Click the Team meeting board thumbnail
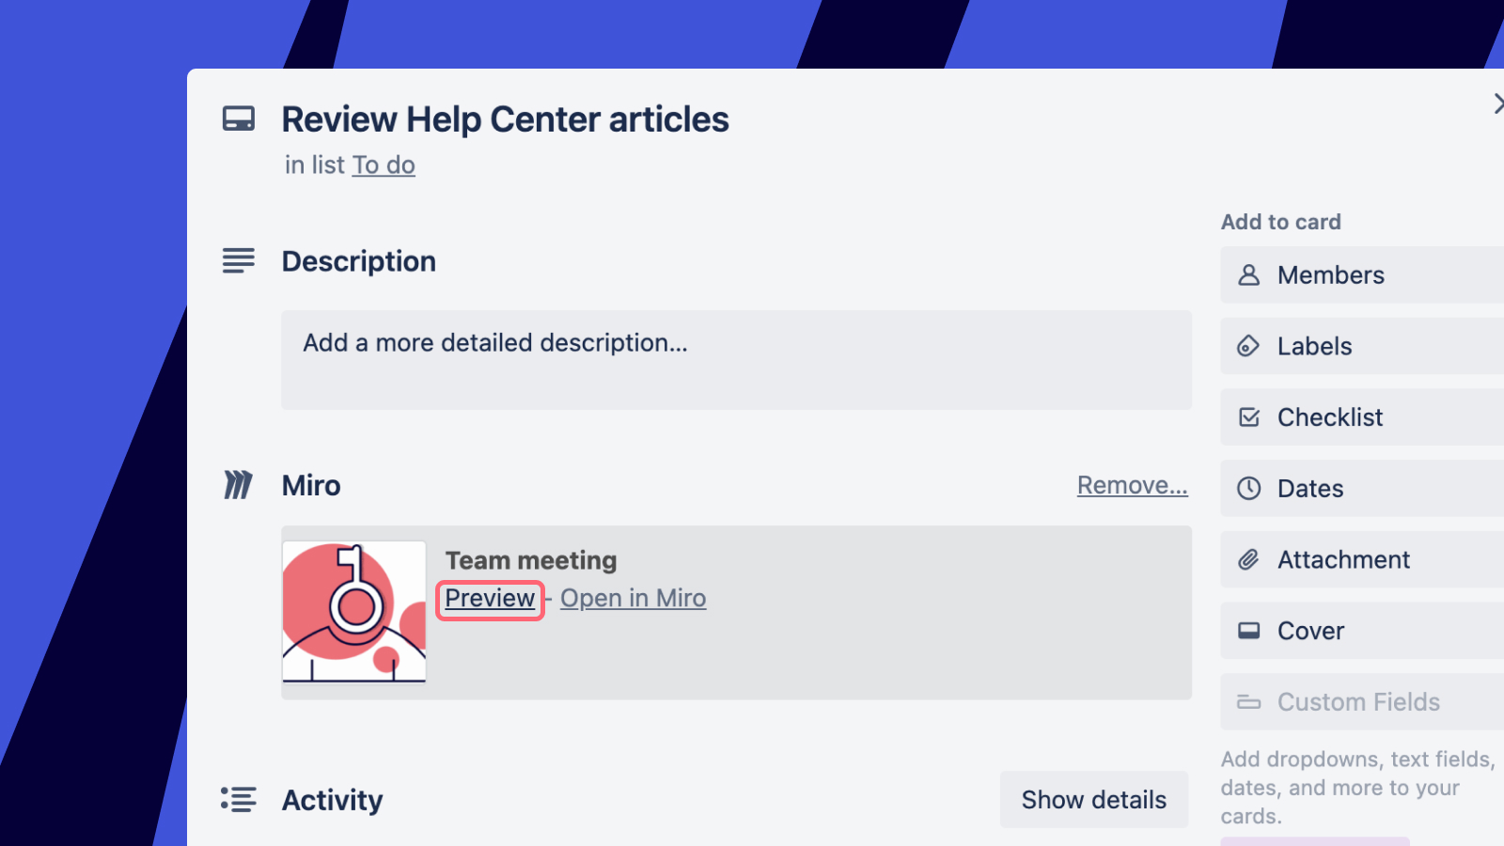The width and height of the screenshot is (1504, 846). click(354, 612)
